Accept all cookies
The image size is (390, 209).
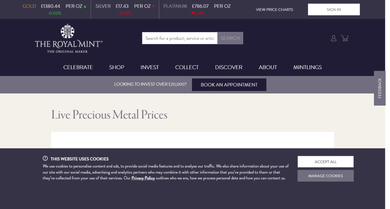pos(325,161)
